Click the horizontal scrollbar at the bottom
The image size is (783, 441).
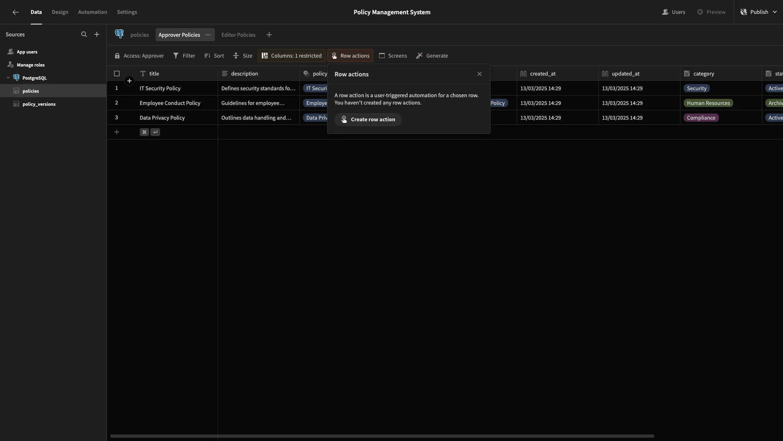(382, 436)
